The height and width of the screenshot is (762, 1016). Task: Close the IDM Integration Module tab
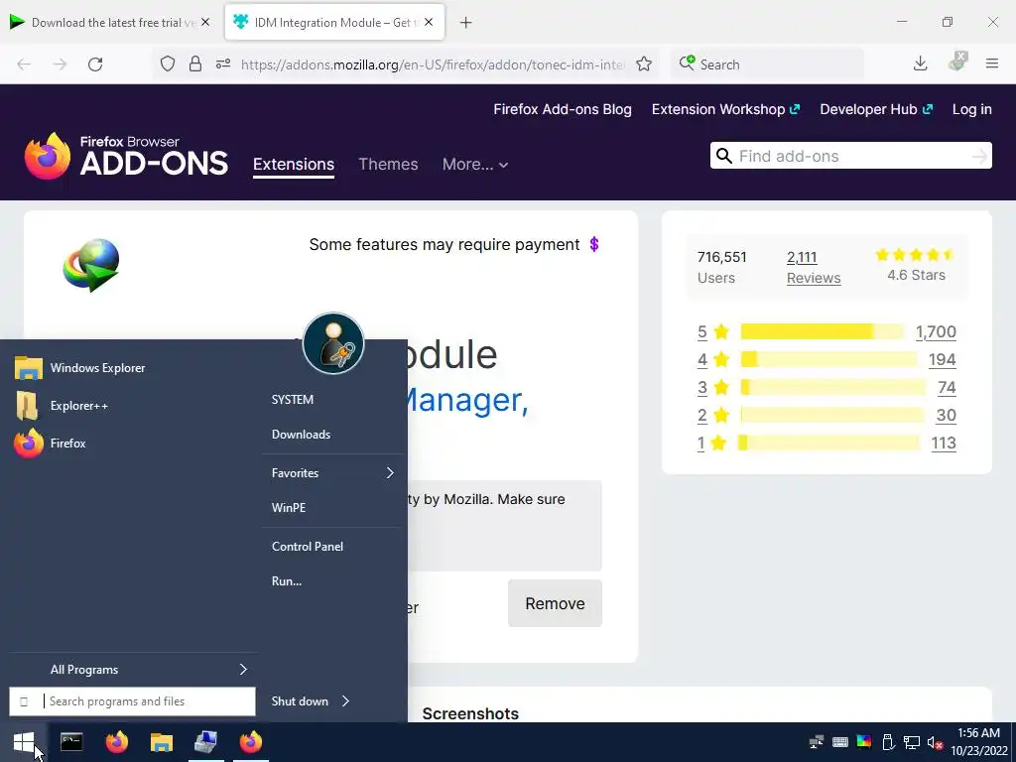point(429,23)
